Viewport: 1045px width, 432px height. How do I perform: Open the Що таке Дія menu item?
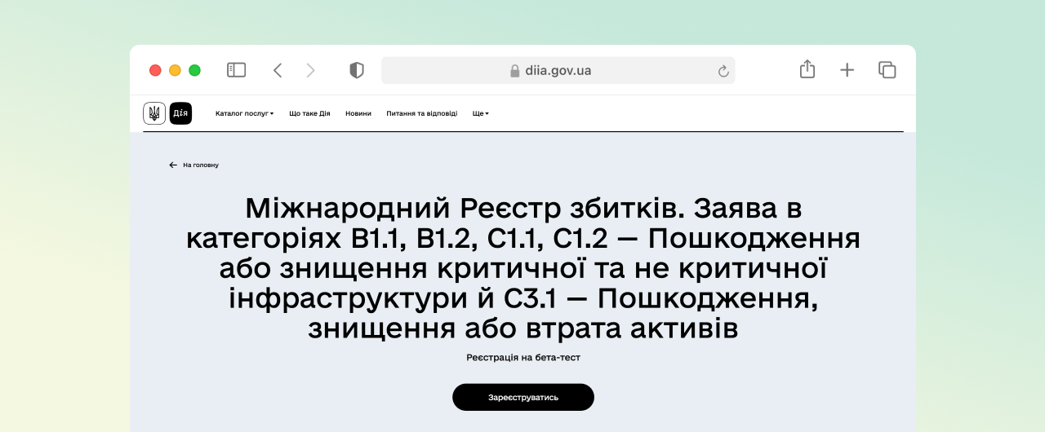309,113
